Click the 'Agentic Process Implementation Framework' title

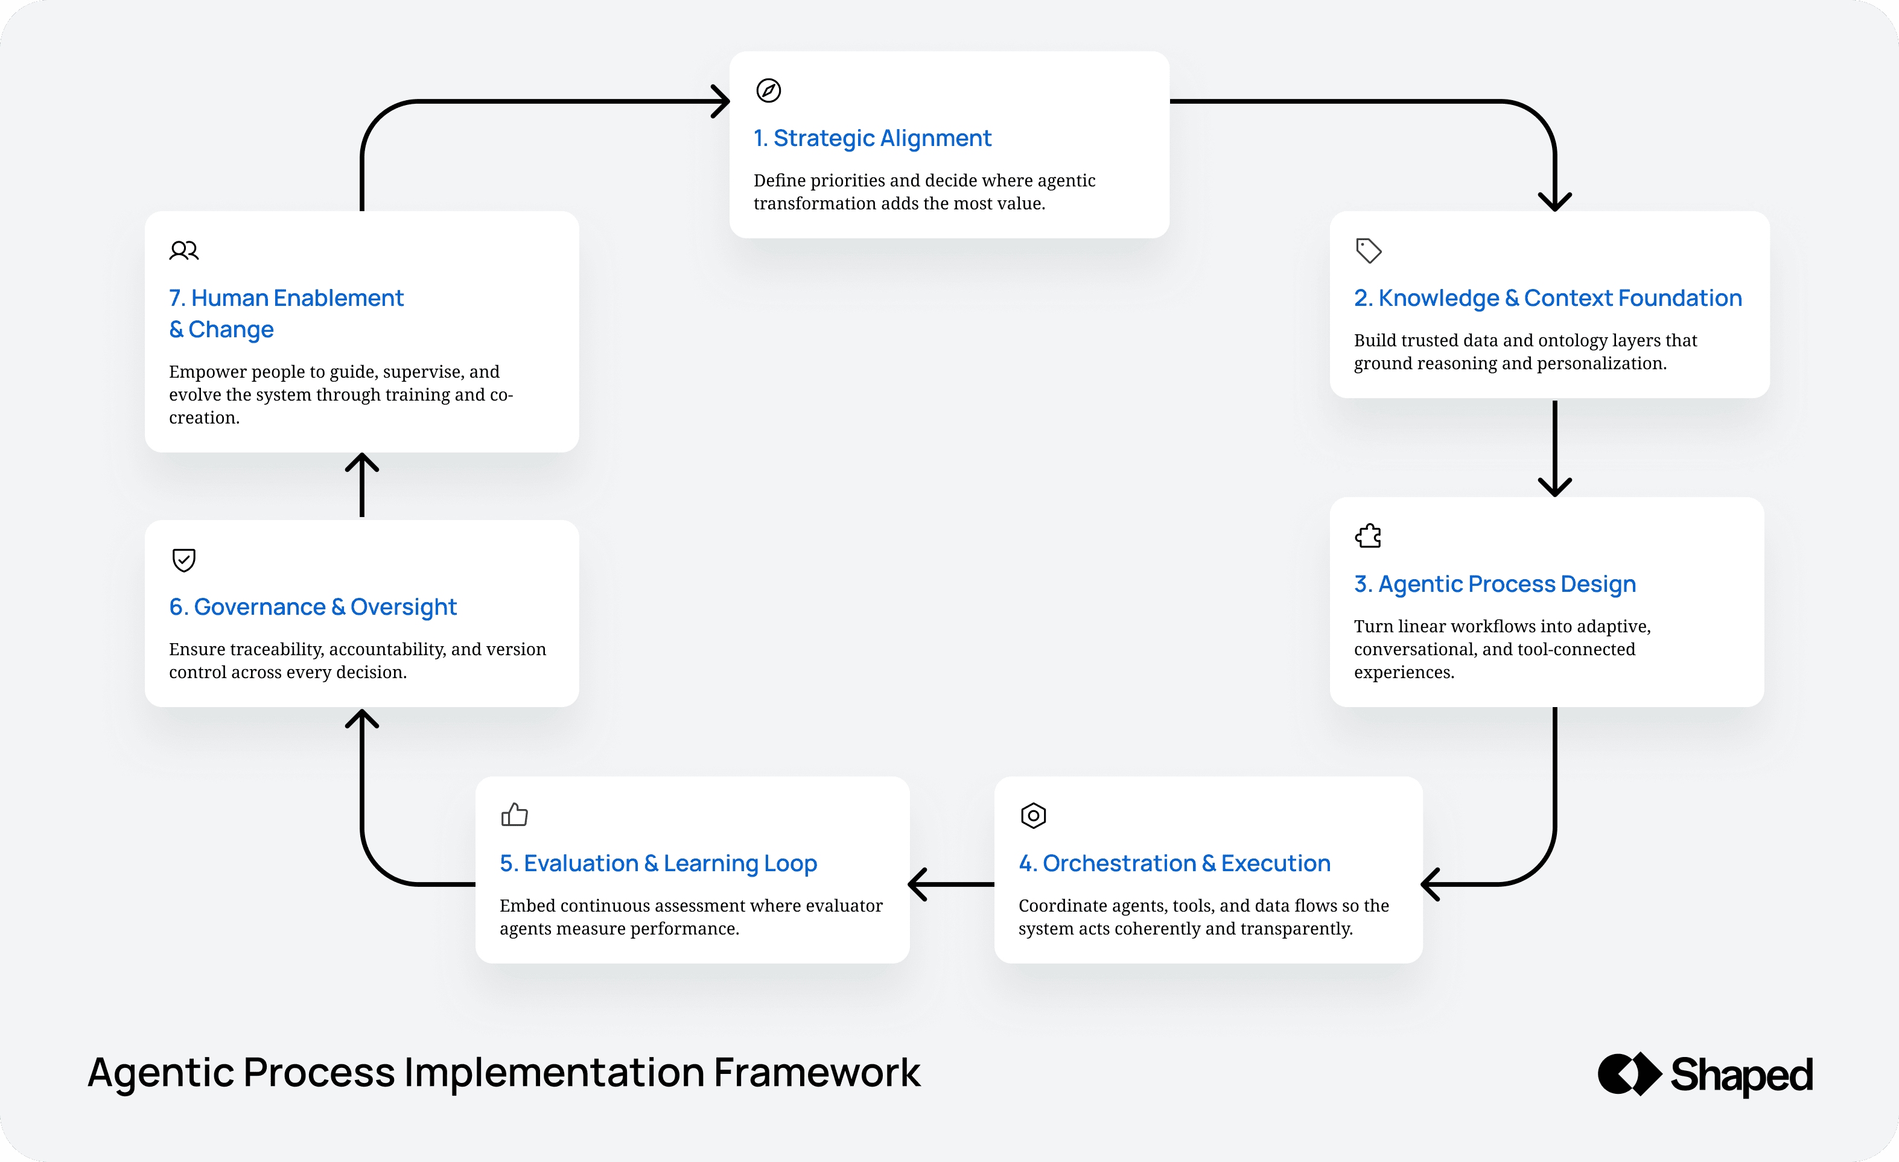[503, 1073]
